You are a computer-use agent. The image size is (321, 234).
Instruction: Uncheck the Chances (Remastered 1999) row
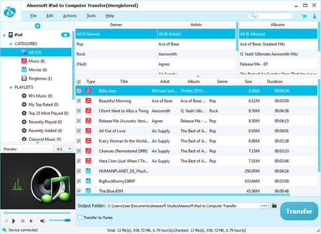[79, 151]
